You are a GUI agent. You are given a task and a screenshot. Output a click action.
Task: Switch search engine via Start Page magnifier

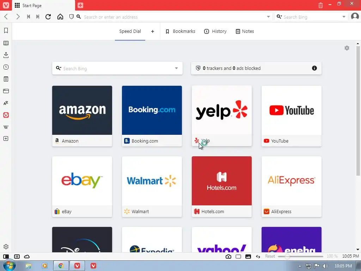pos(59,68)
